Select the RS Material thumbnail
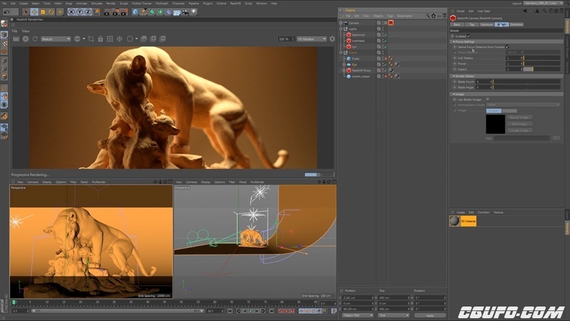The width and height of the screenshot is (570, 321). click(x=455, y=221)
